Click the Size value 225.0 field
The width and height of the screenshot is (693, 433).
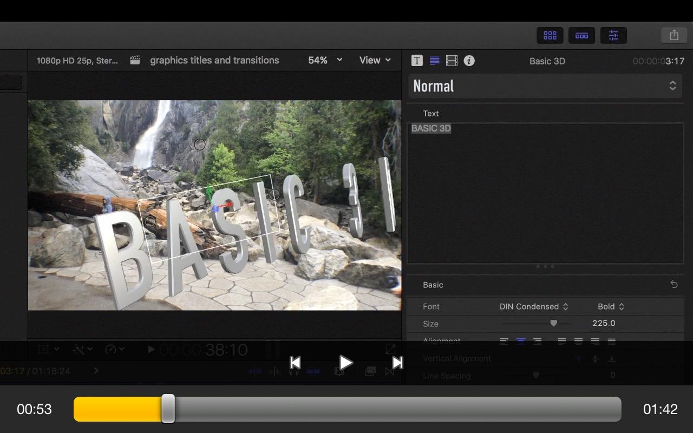click(x=604, y=323)
